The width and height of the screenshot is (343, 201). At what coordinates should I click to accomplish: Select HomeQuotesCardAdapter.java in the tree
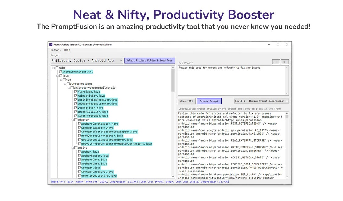point(102,136)
